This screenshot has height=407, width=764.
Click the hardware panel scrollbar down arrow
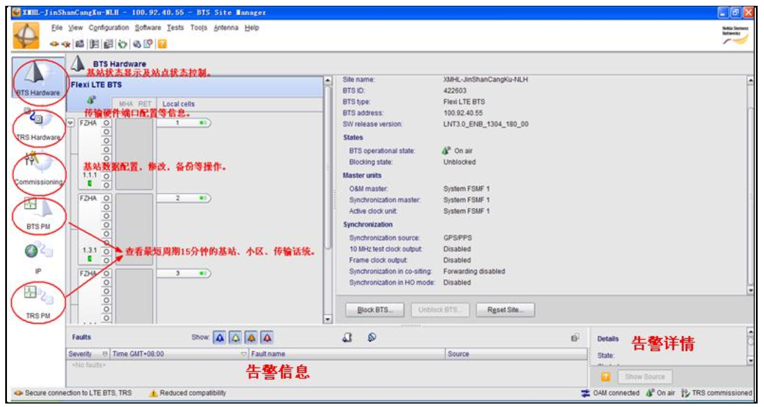[x=328, y=320]
